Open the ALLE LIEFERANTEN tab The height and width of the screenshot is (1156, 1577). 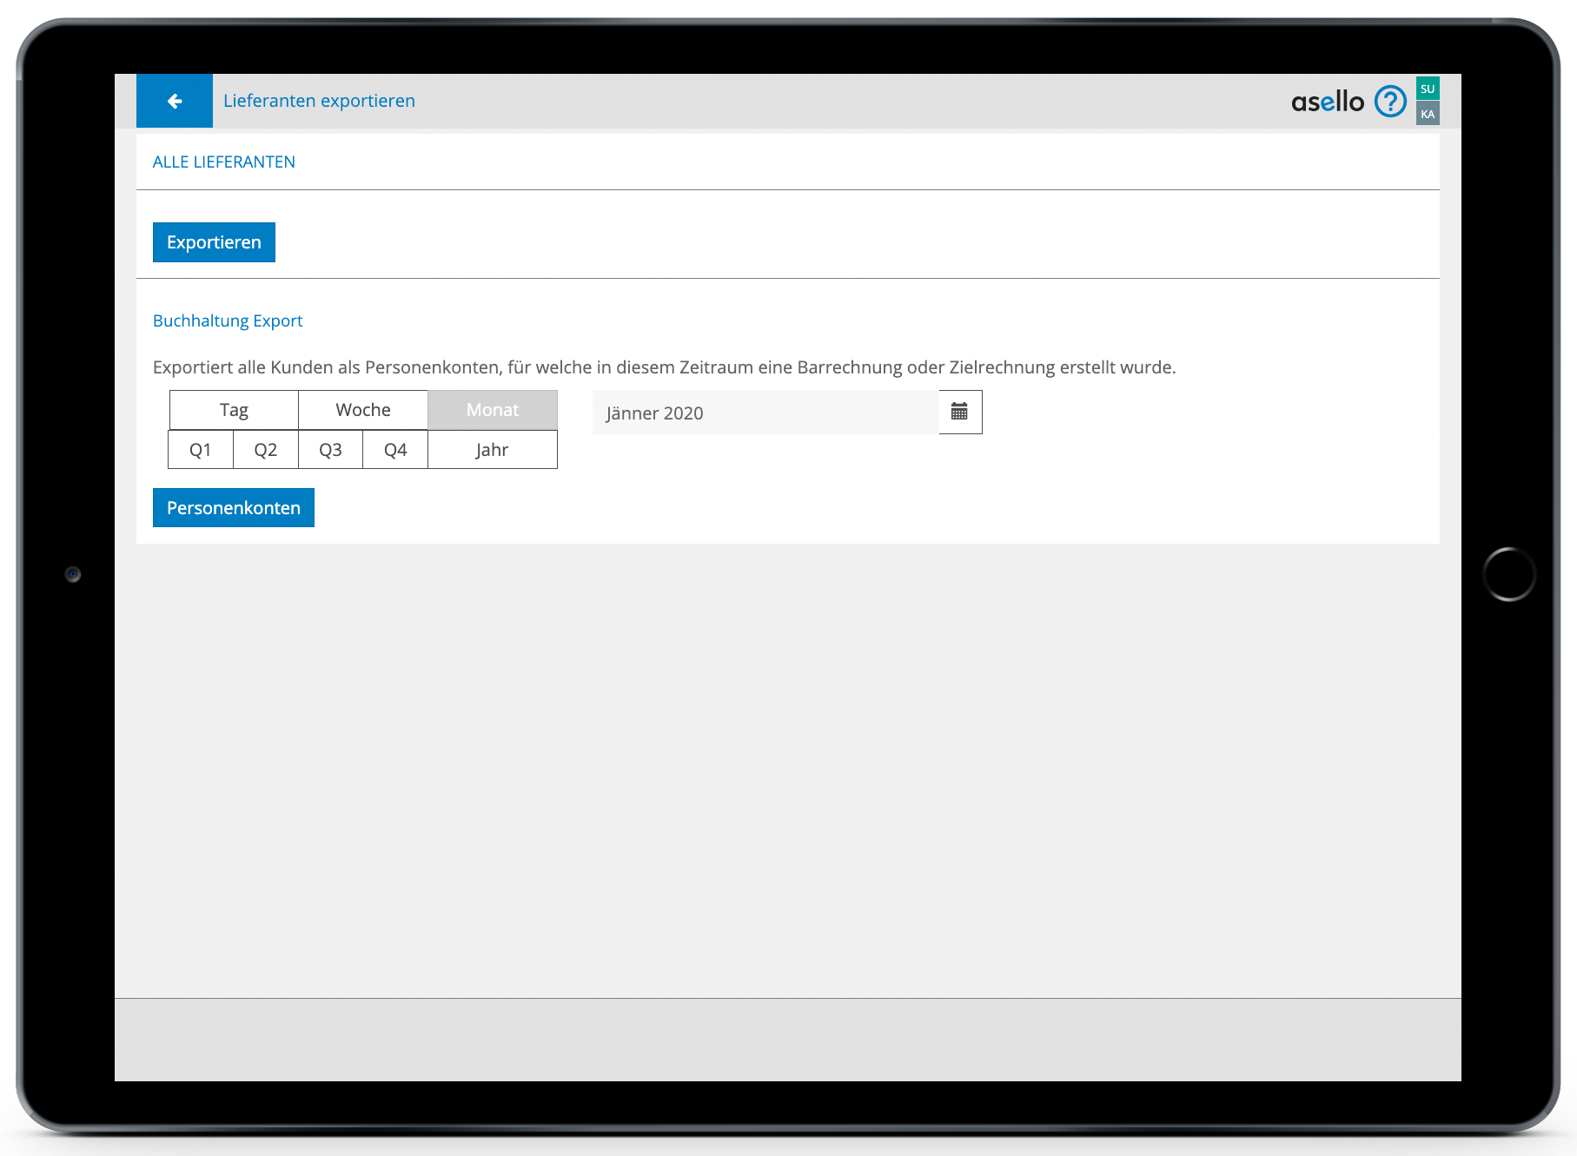click(224, 162)
